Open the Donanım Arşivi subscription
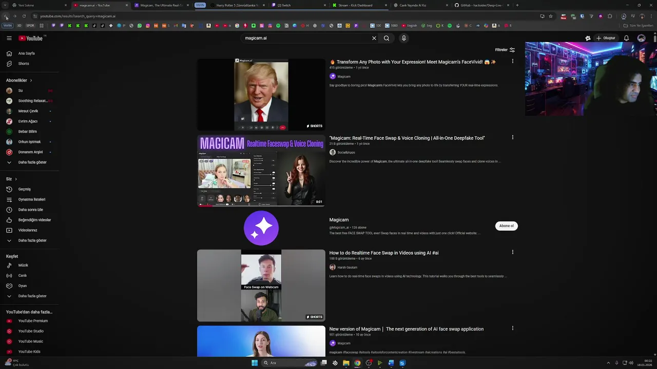Screen dimensions: 657x369 tap(30, 152)
